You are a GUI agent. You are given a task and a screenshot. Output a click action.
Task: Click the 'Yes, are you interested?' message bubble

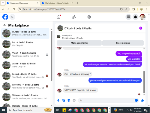click(129, 54)
